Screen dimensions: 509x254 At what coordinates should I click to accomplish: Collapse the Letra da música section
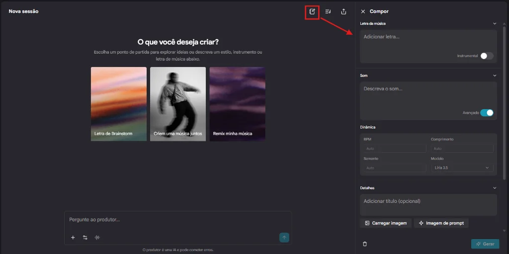(495, 24)
